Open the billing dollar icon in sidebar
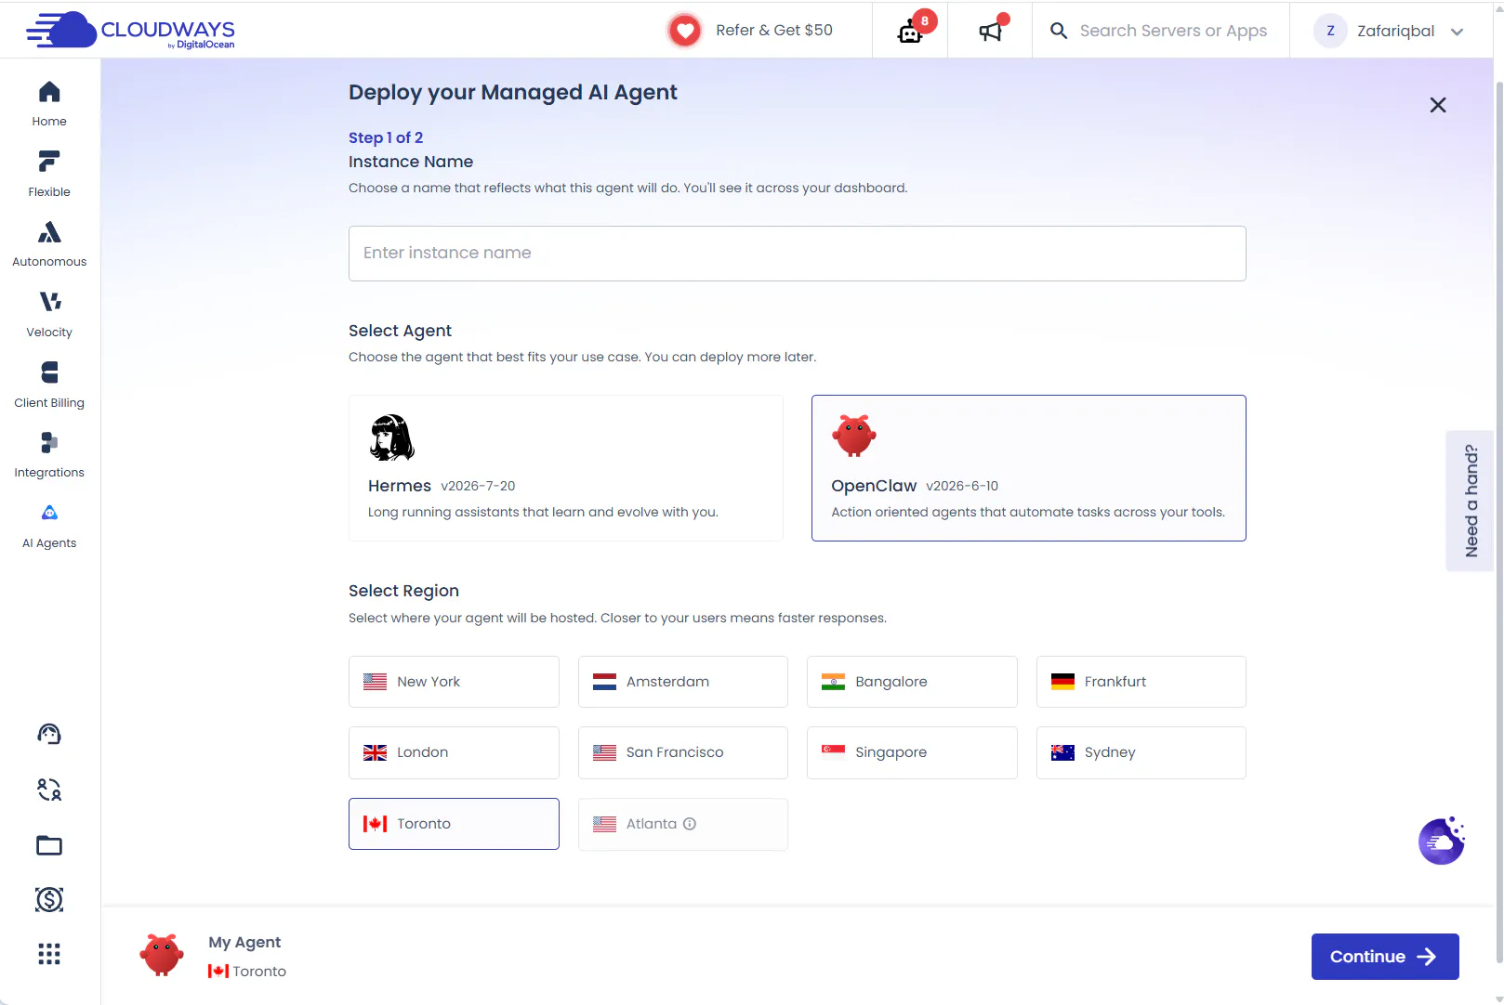Image resolution: width=1504 pixels, height=1005 pixels. pyautogui.click(x=49, y=899)
